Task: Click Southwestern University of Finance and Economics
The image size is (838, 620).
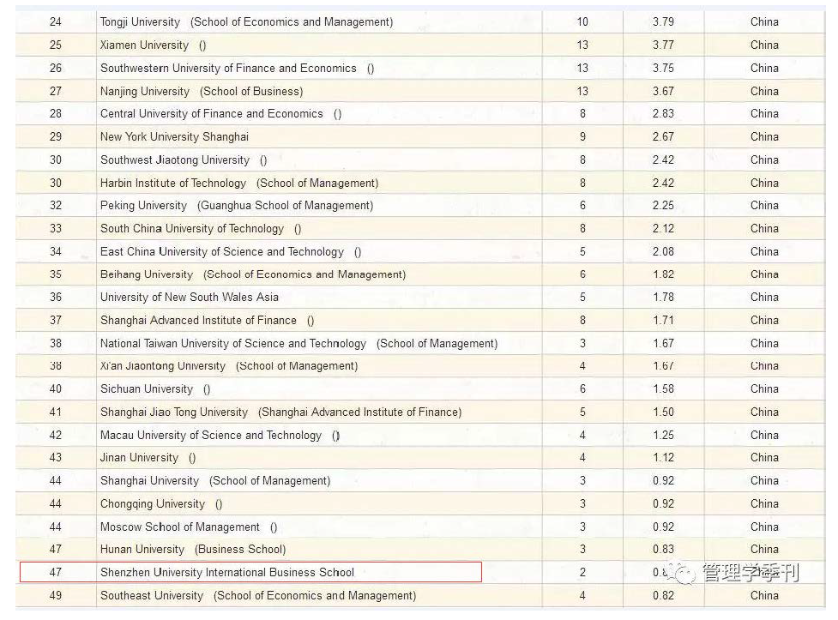Action: (x=237, y=68)
